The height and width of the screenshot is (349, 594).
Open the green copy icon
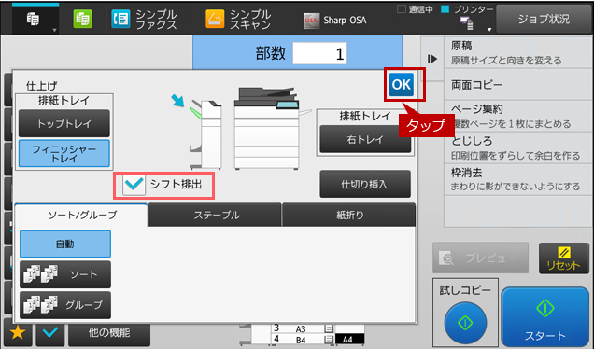(82, 18)
